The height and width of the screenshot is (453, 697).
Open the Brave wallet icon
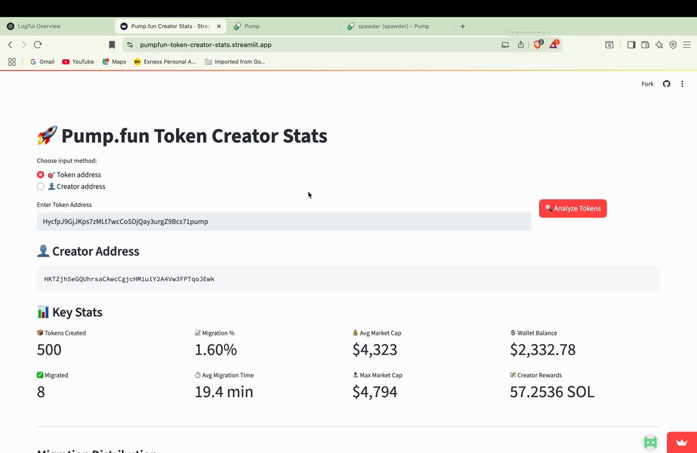point(645,45)
